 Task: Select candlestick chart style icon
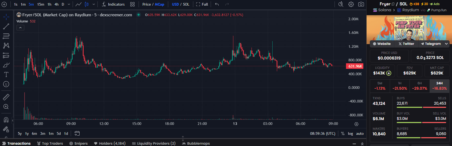pyautogui.click(x=87, y=4)
